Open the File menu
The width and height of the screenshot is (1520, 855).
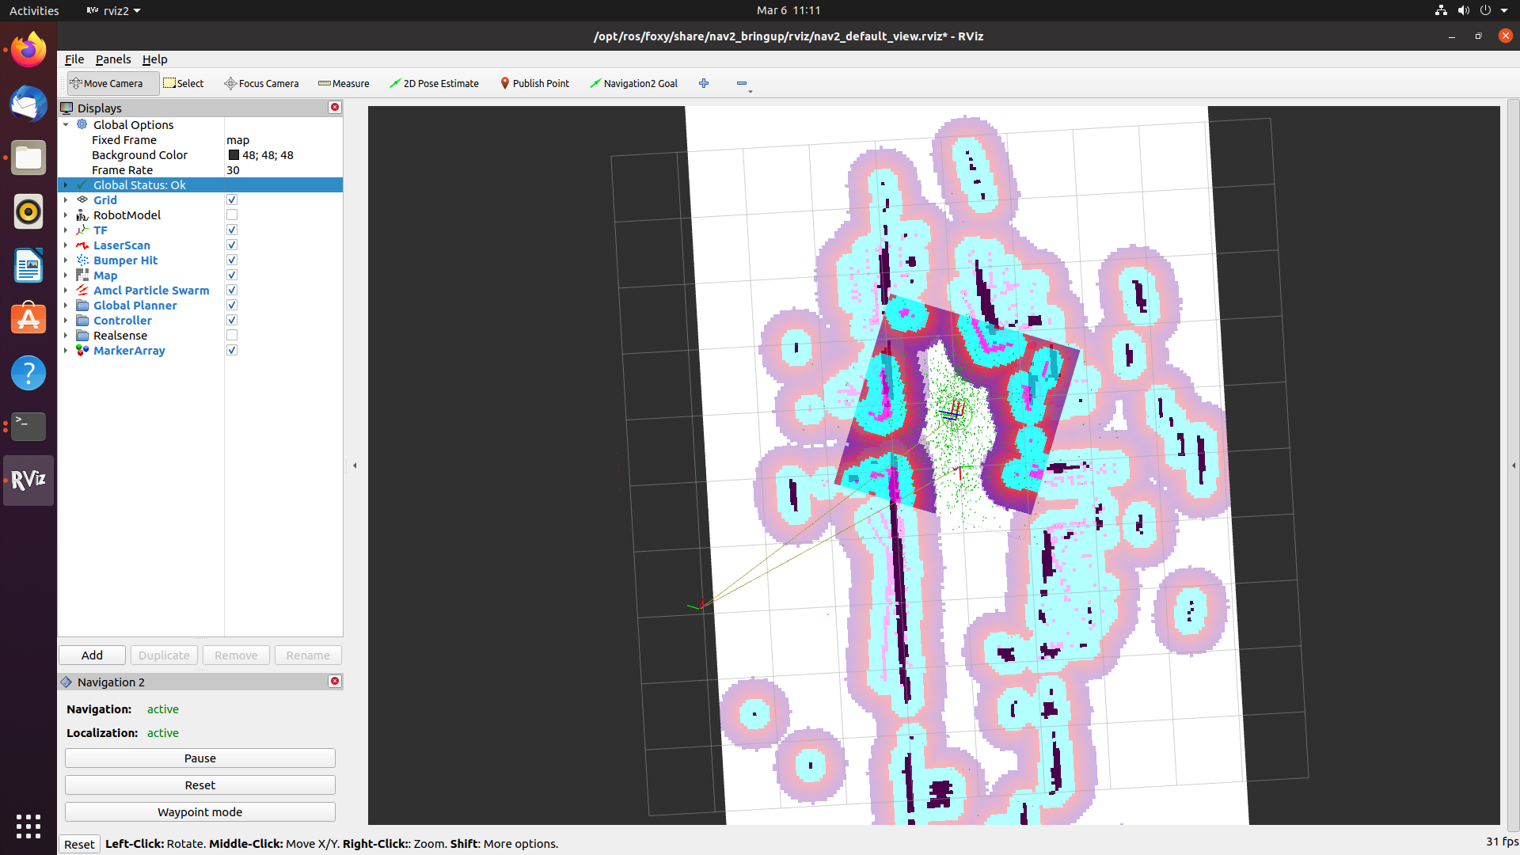click(x=74, y=59)
